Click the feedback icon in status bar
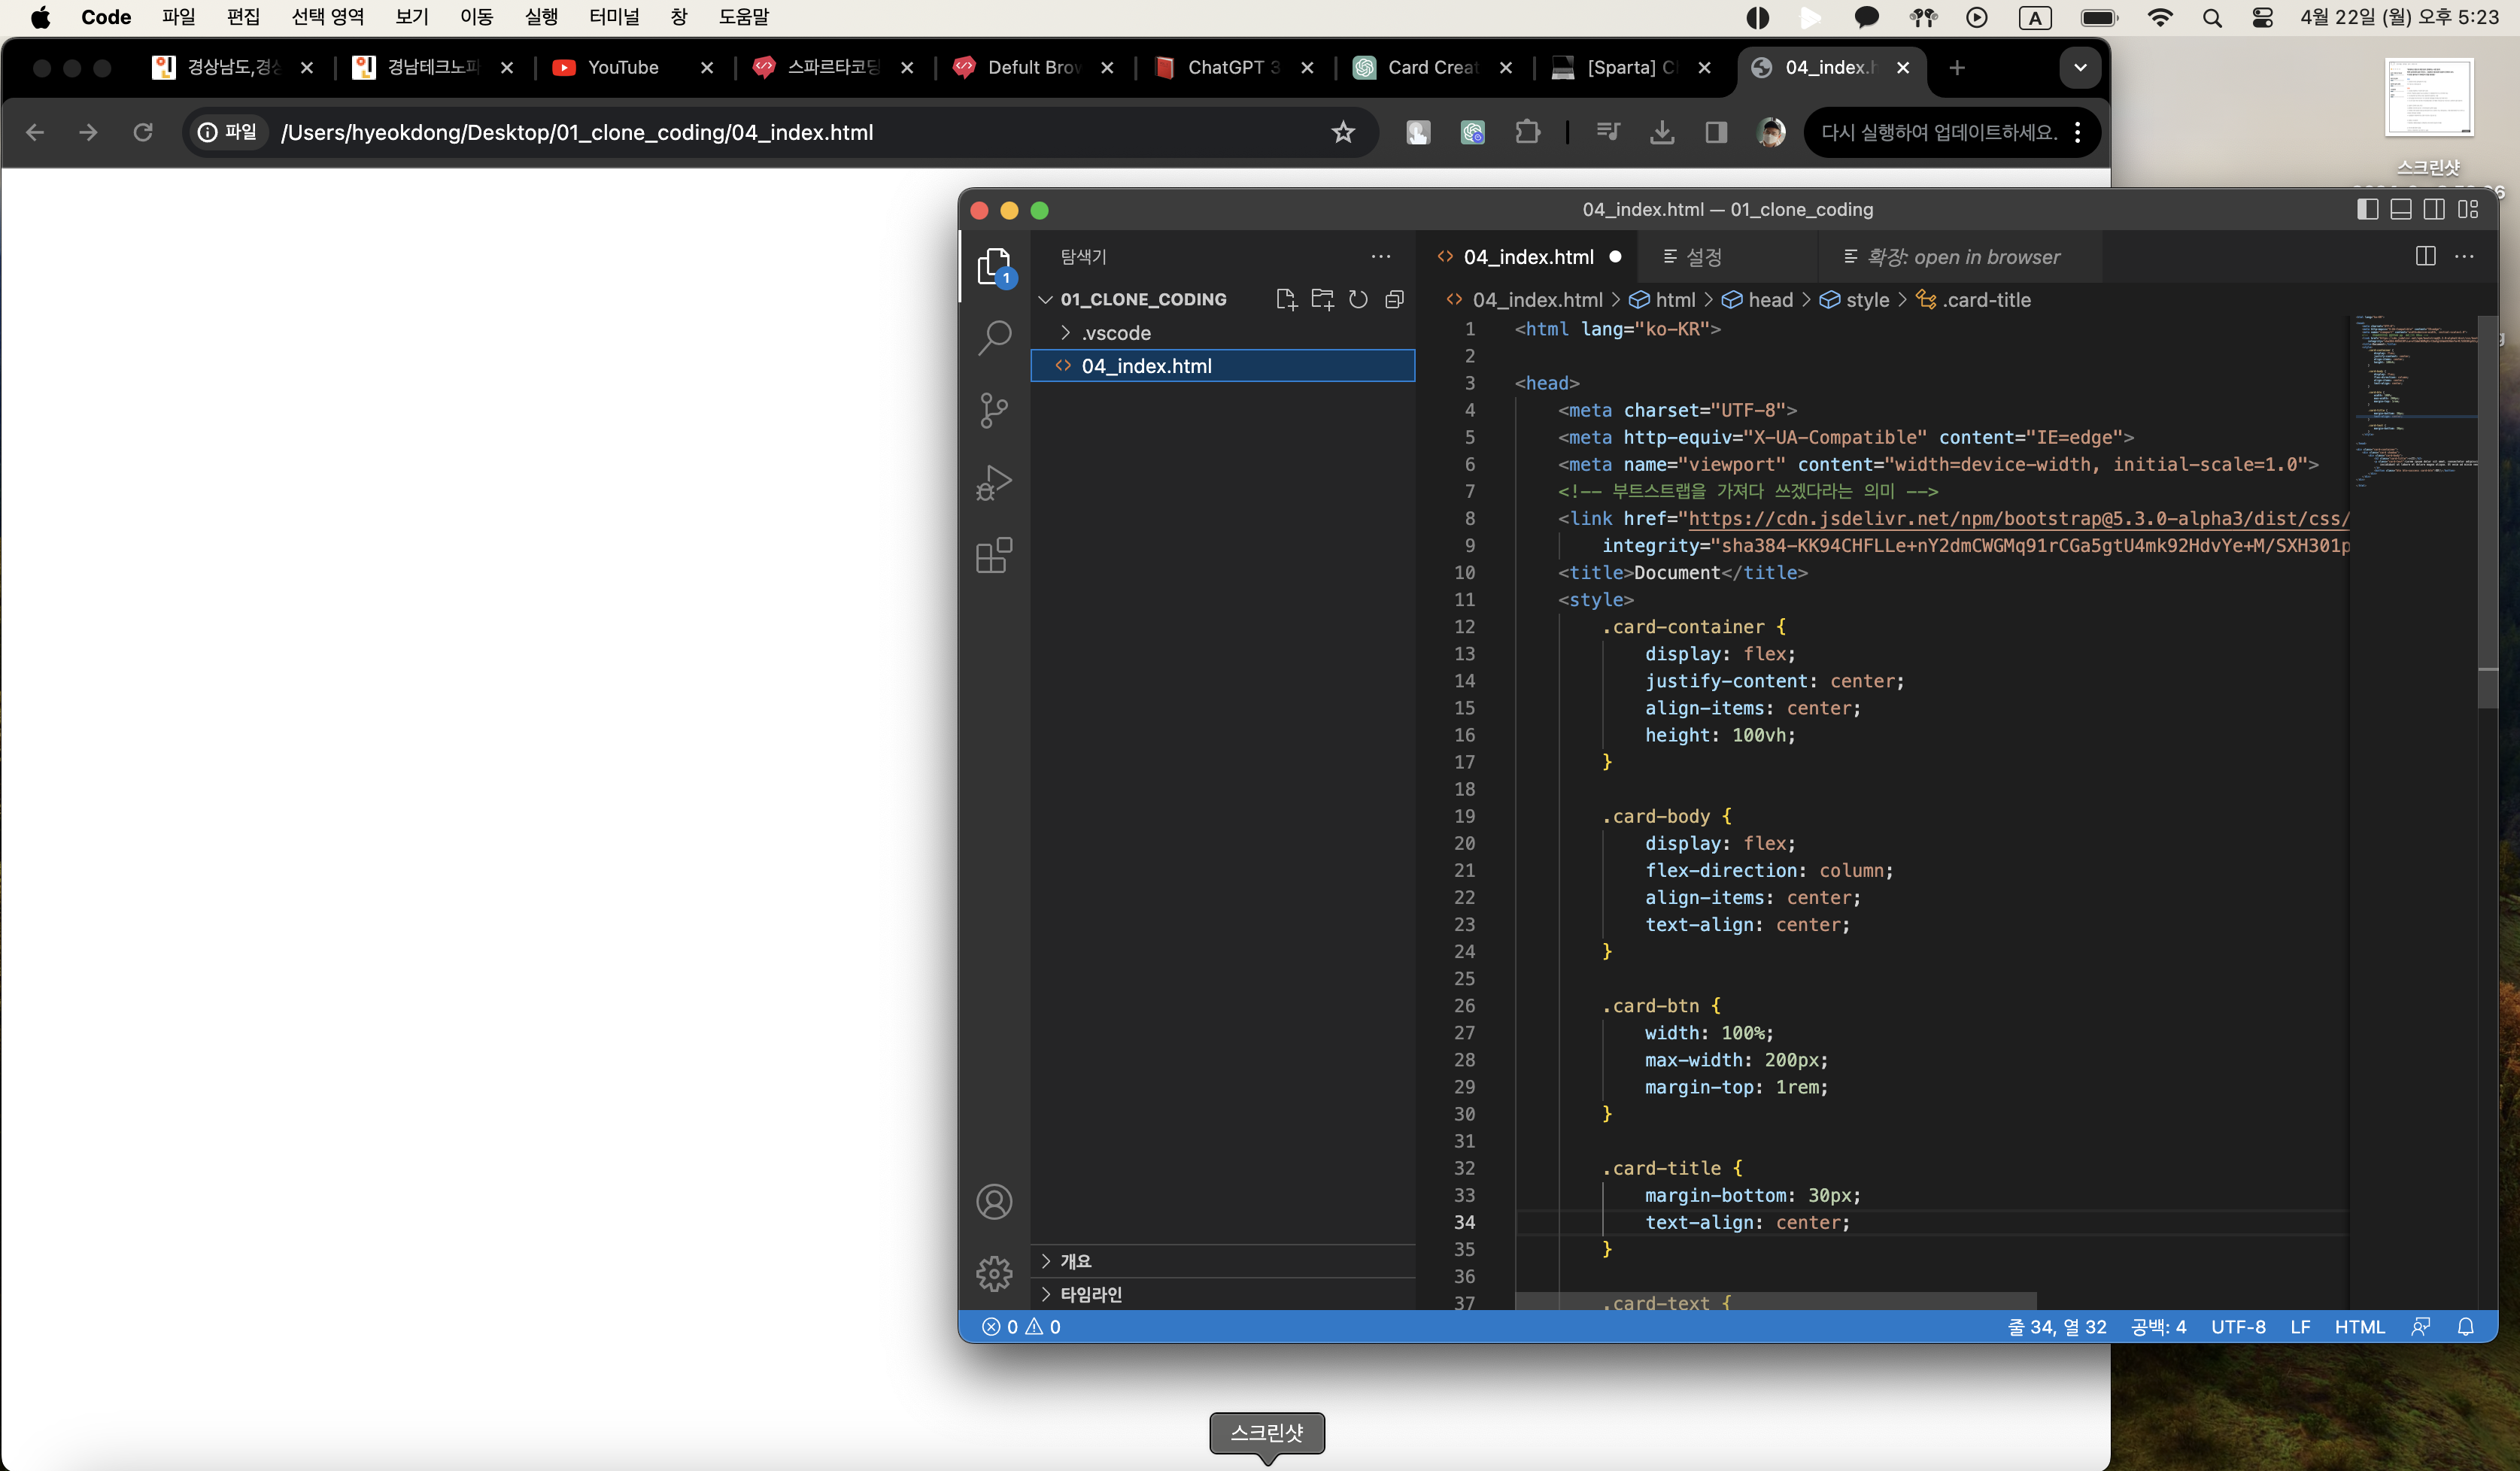Viewport: 2520px width, 1471px height. coord(2420,1327)
